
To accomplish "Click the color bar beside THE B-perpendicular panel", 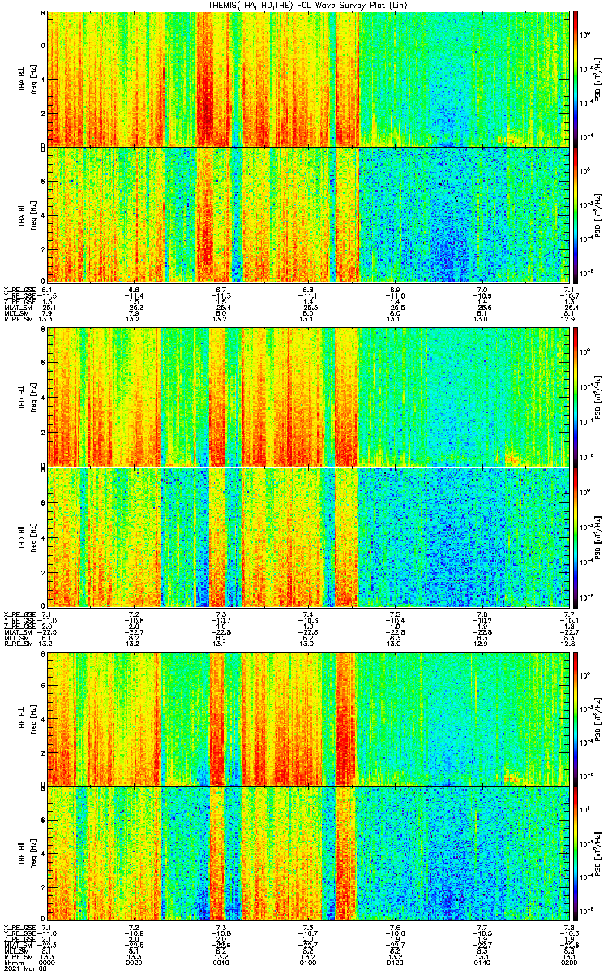I will pyautogui.click(x=576, y=718).
